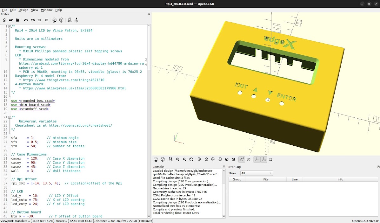Switch to the top view

[x=206, y=159]
